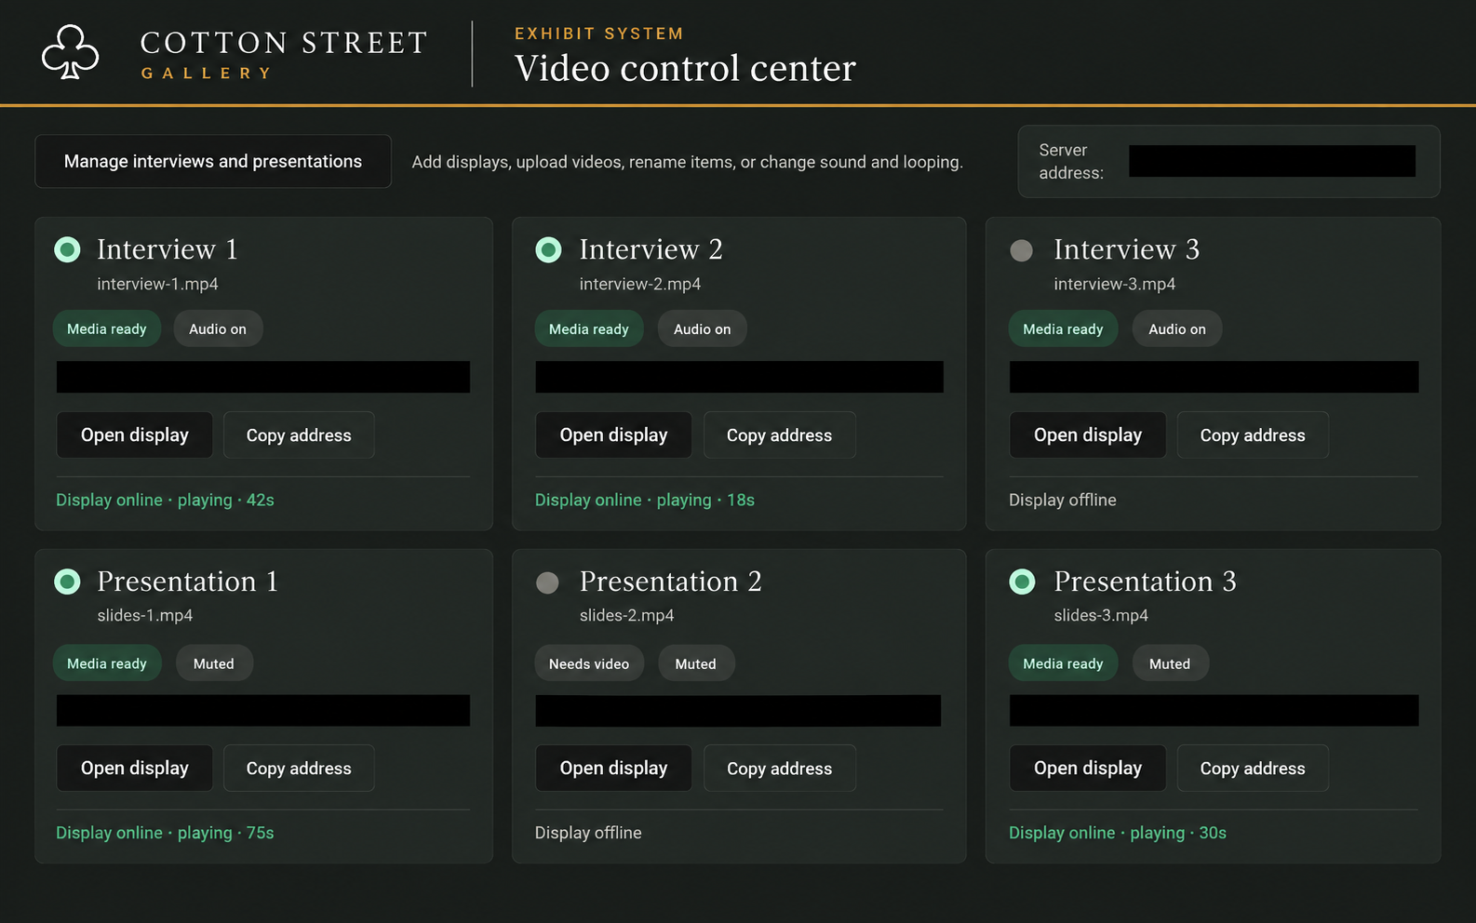The height and width of the screenshot is (923, 1476).
Task: Copy address of Interview 3
Action: coord(1253,435)
